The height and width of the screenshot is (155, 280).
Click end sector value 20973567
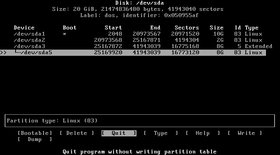coord(147,34)
